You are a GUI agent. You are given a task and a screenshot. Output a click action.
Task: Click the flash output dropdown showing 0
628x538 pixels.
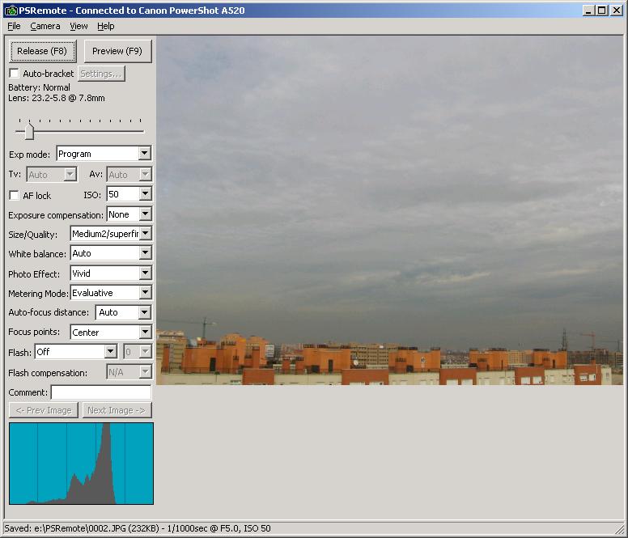[x=138, y=352]
